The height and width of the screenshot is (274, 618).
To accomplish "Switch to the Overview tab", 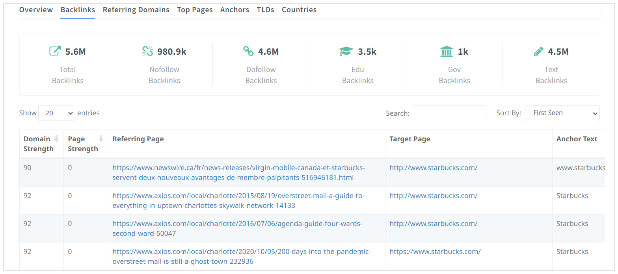I will (x=36, y=10).
